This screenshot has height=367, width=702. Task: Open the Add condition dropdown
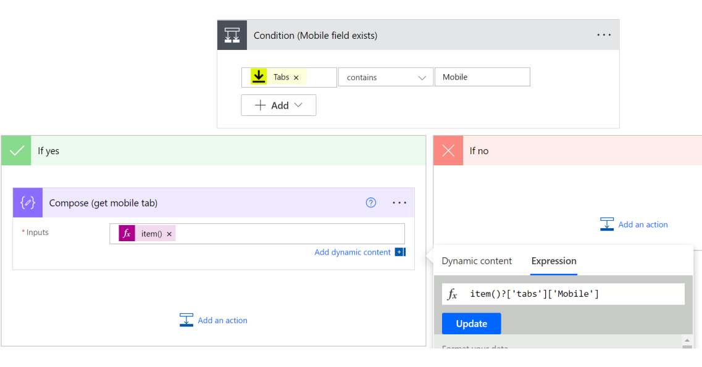click(x=278, y=105)
